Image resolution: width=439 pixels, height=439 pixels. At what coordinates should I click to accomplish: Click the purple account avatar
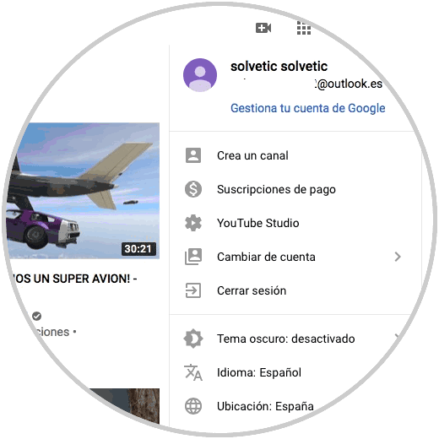coord(200,75)
